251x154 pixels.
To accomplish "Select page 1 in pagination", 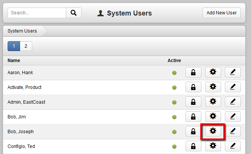I will pos(14,46).
